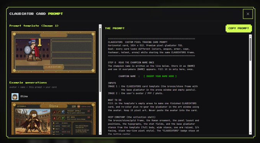Click "Horizontal card, 1024 x 512" line
The width and height of the screenshot is (260, 143).
(x=146, y=46)
